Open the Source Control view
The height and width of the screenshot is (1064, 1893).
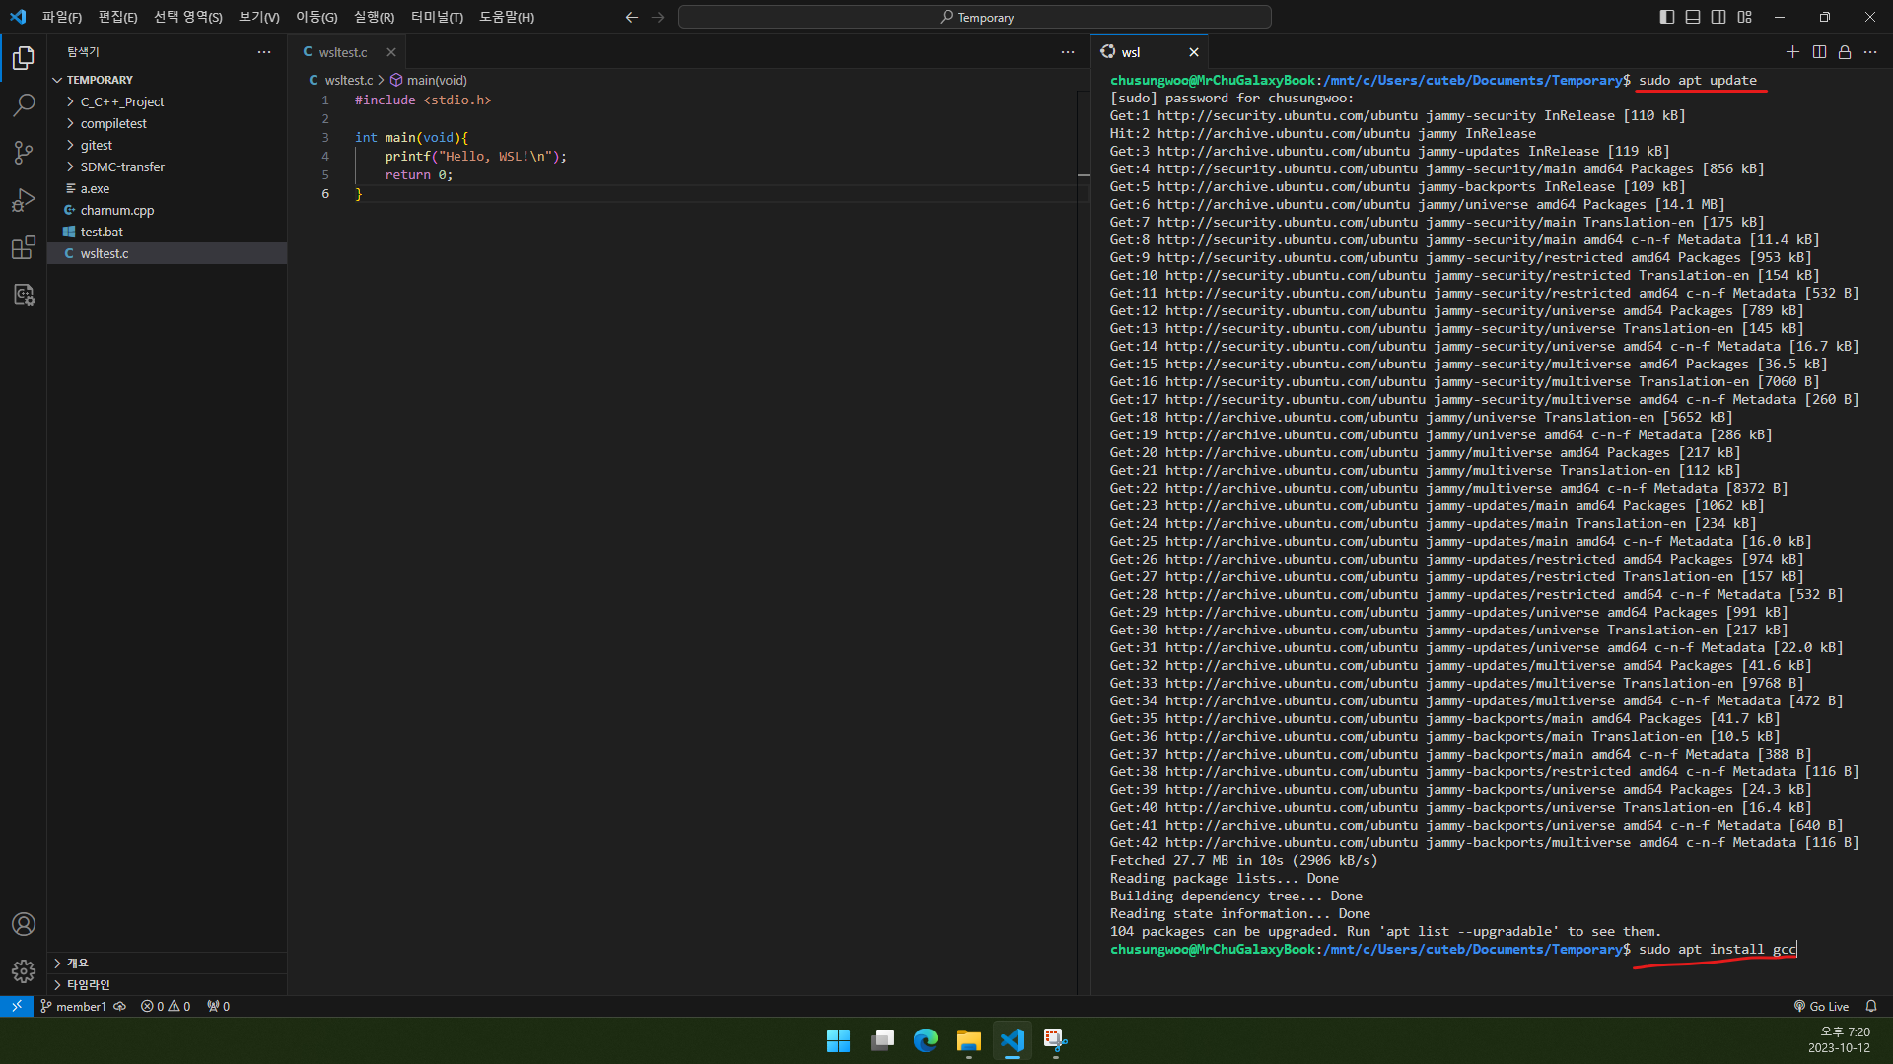tap(24, 152)
